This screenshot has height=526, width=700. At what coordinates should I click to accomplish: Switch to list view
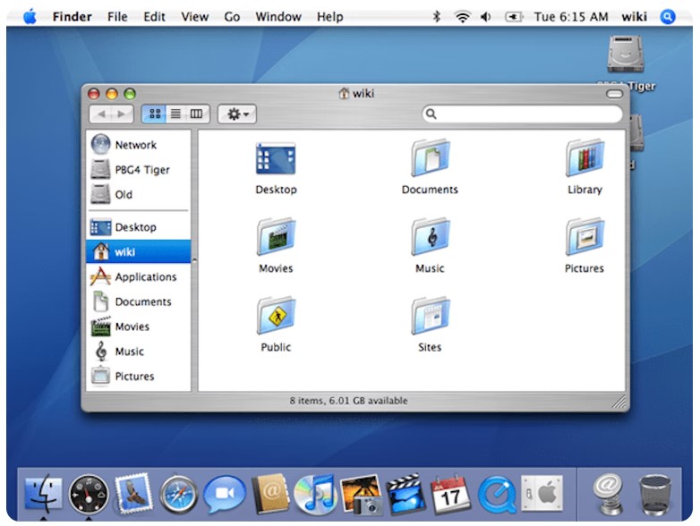[175, 114]
